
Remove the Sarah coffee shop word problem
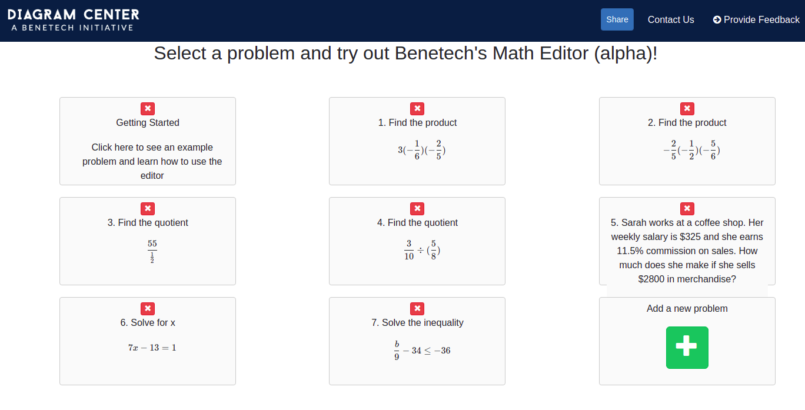click(x=687, y=208)
